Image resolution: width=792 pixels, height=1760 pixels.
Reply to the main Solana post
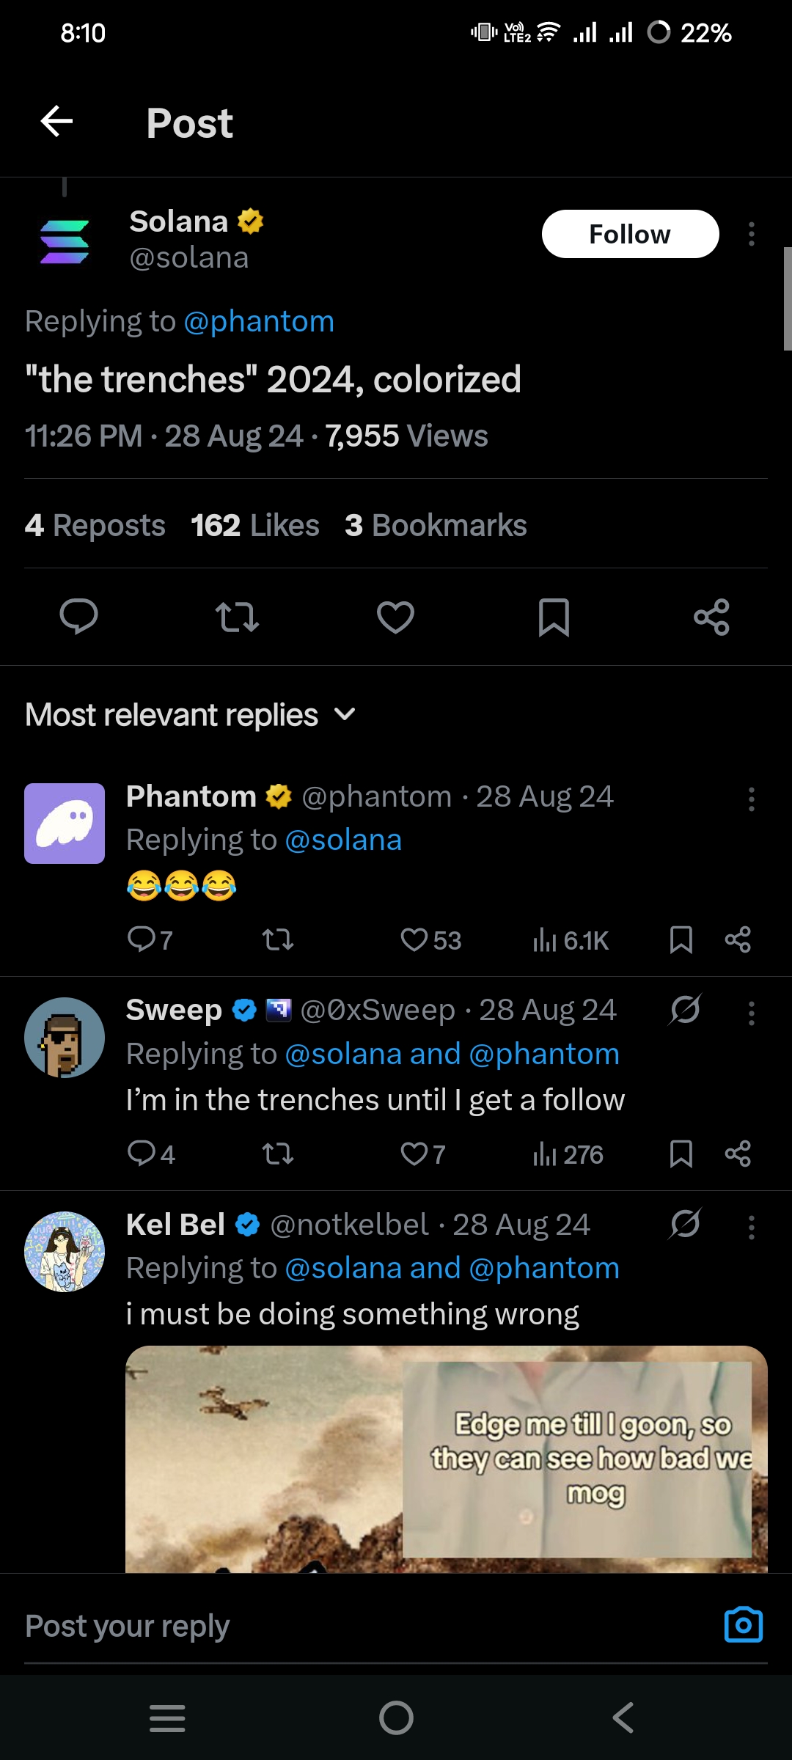[x=78, y=617]
